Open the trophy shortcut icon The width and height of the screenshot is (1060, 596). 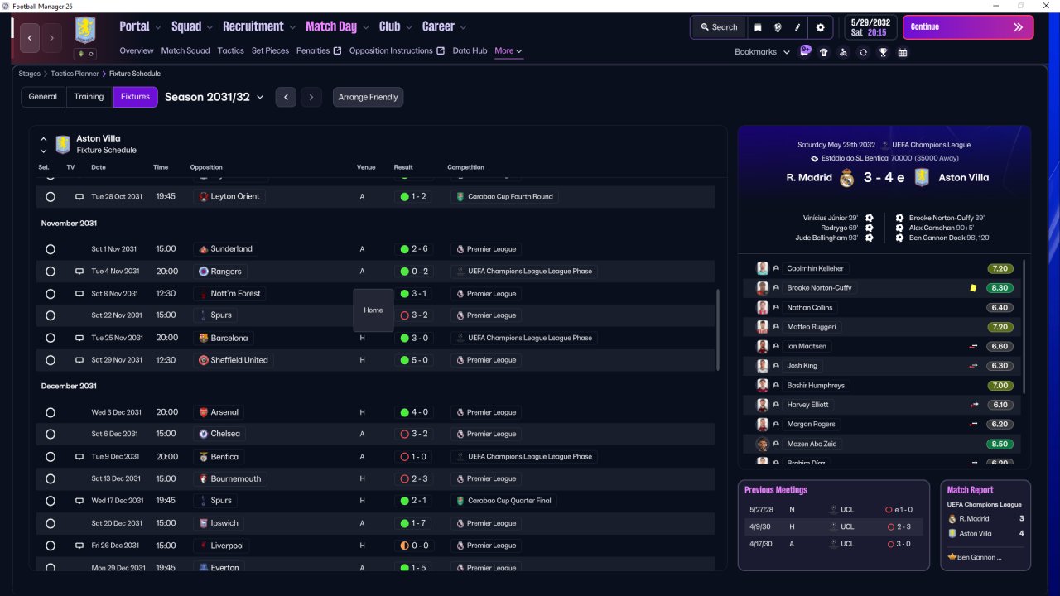point(883,52)
